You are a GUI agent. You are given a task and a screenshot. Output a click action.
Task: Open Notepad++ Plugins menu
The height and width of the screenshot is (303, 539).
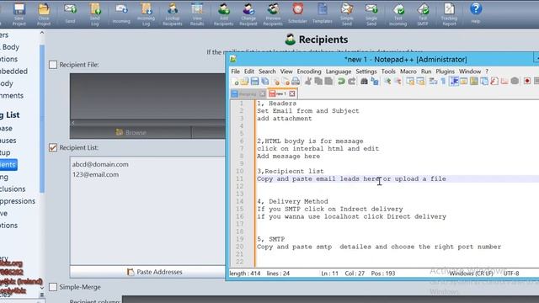446,72
